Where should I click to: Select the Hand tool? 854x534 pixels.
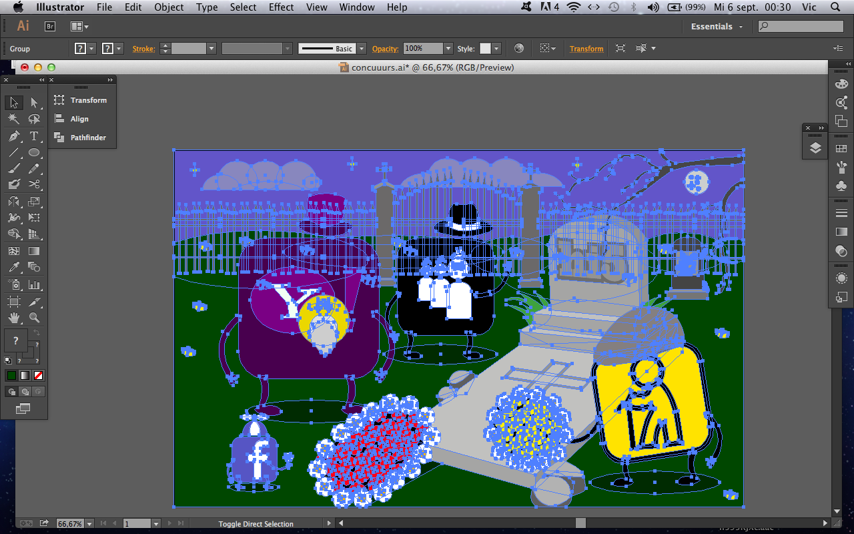(x=13, y=318)
